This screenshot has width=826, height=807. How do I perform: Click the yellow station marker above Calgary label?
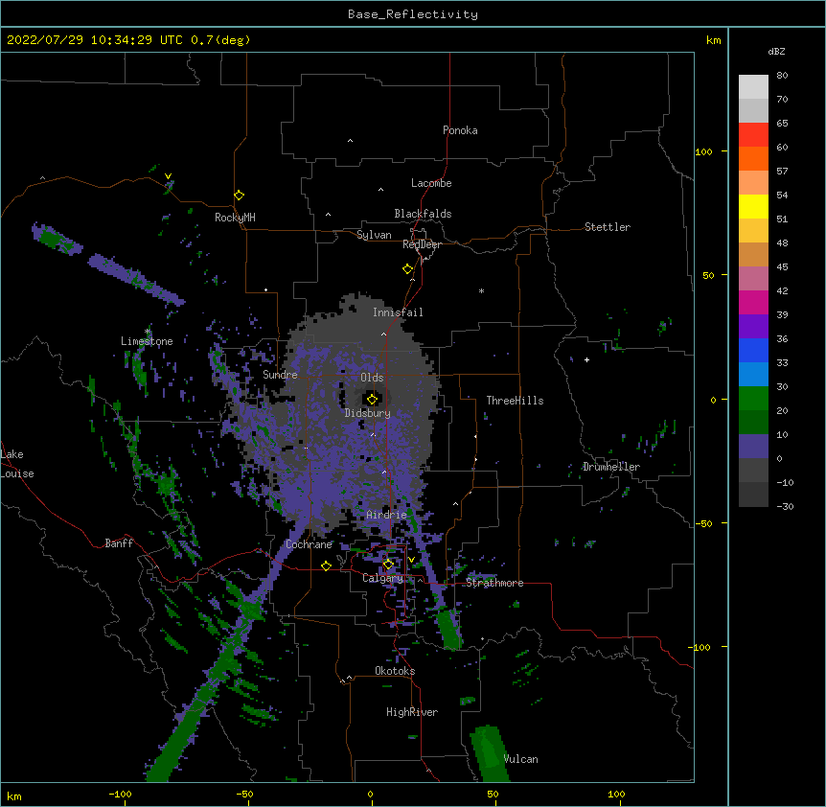pos(388,565)
